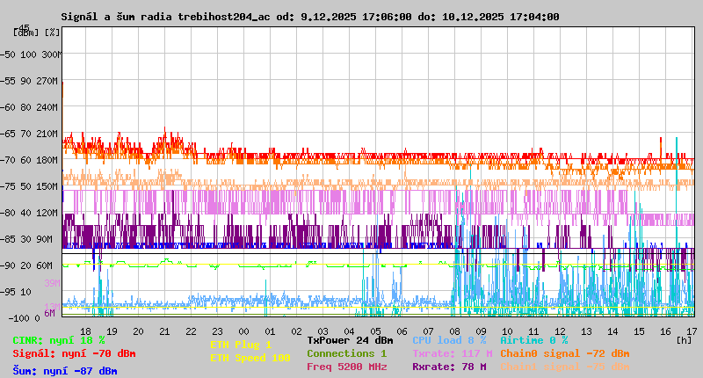Click the '-90 20 60M' y-axis label
This screenshot has height=378, width=703.
point(27,265)
